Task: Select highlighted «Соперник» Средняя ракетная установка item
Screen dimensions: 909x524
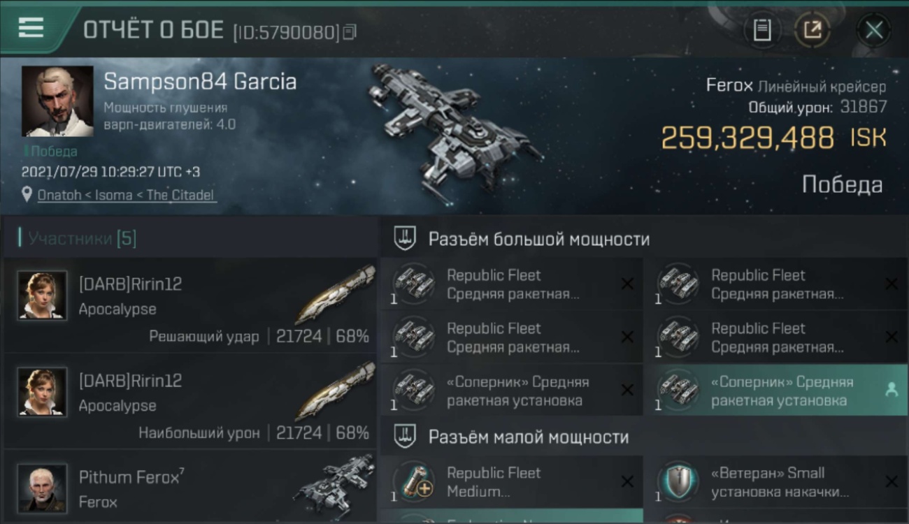Action: tap(775, 391)
